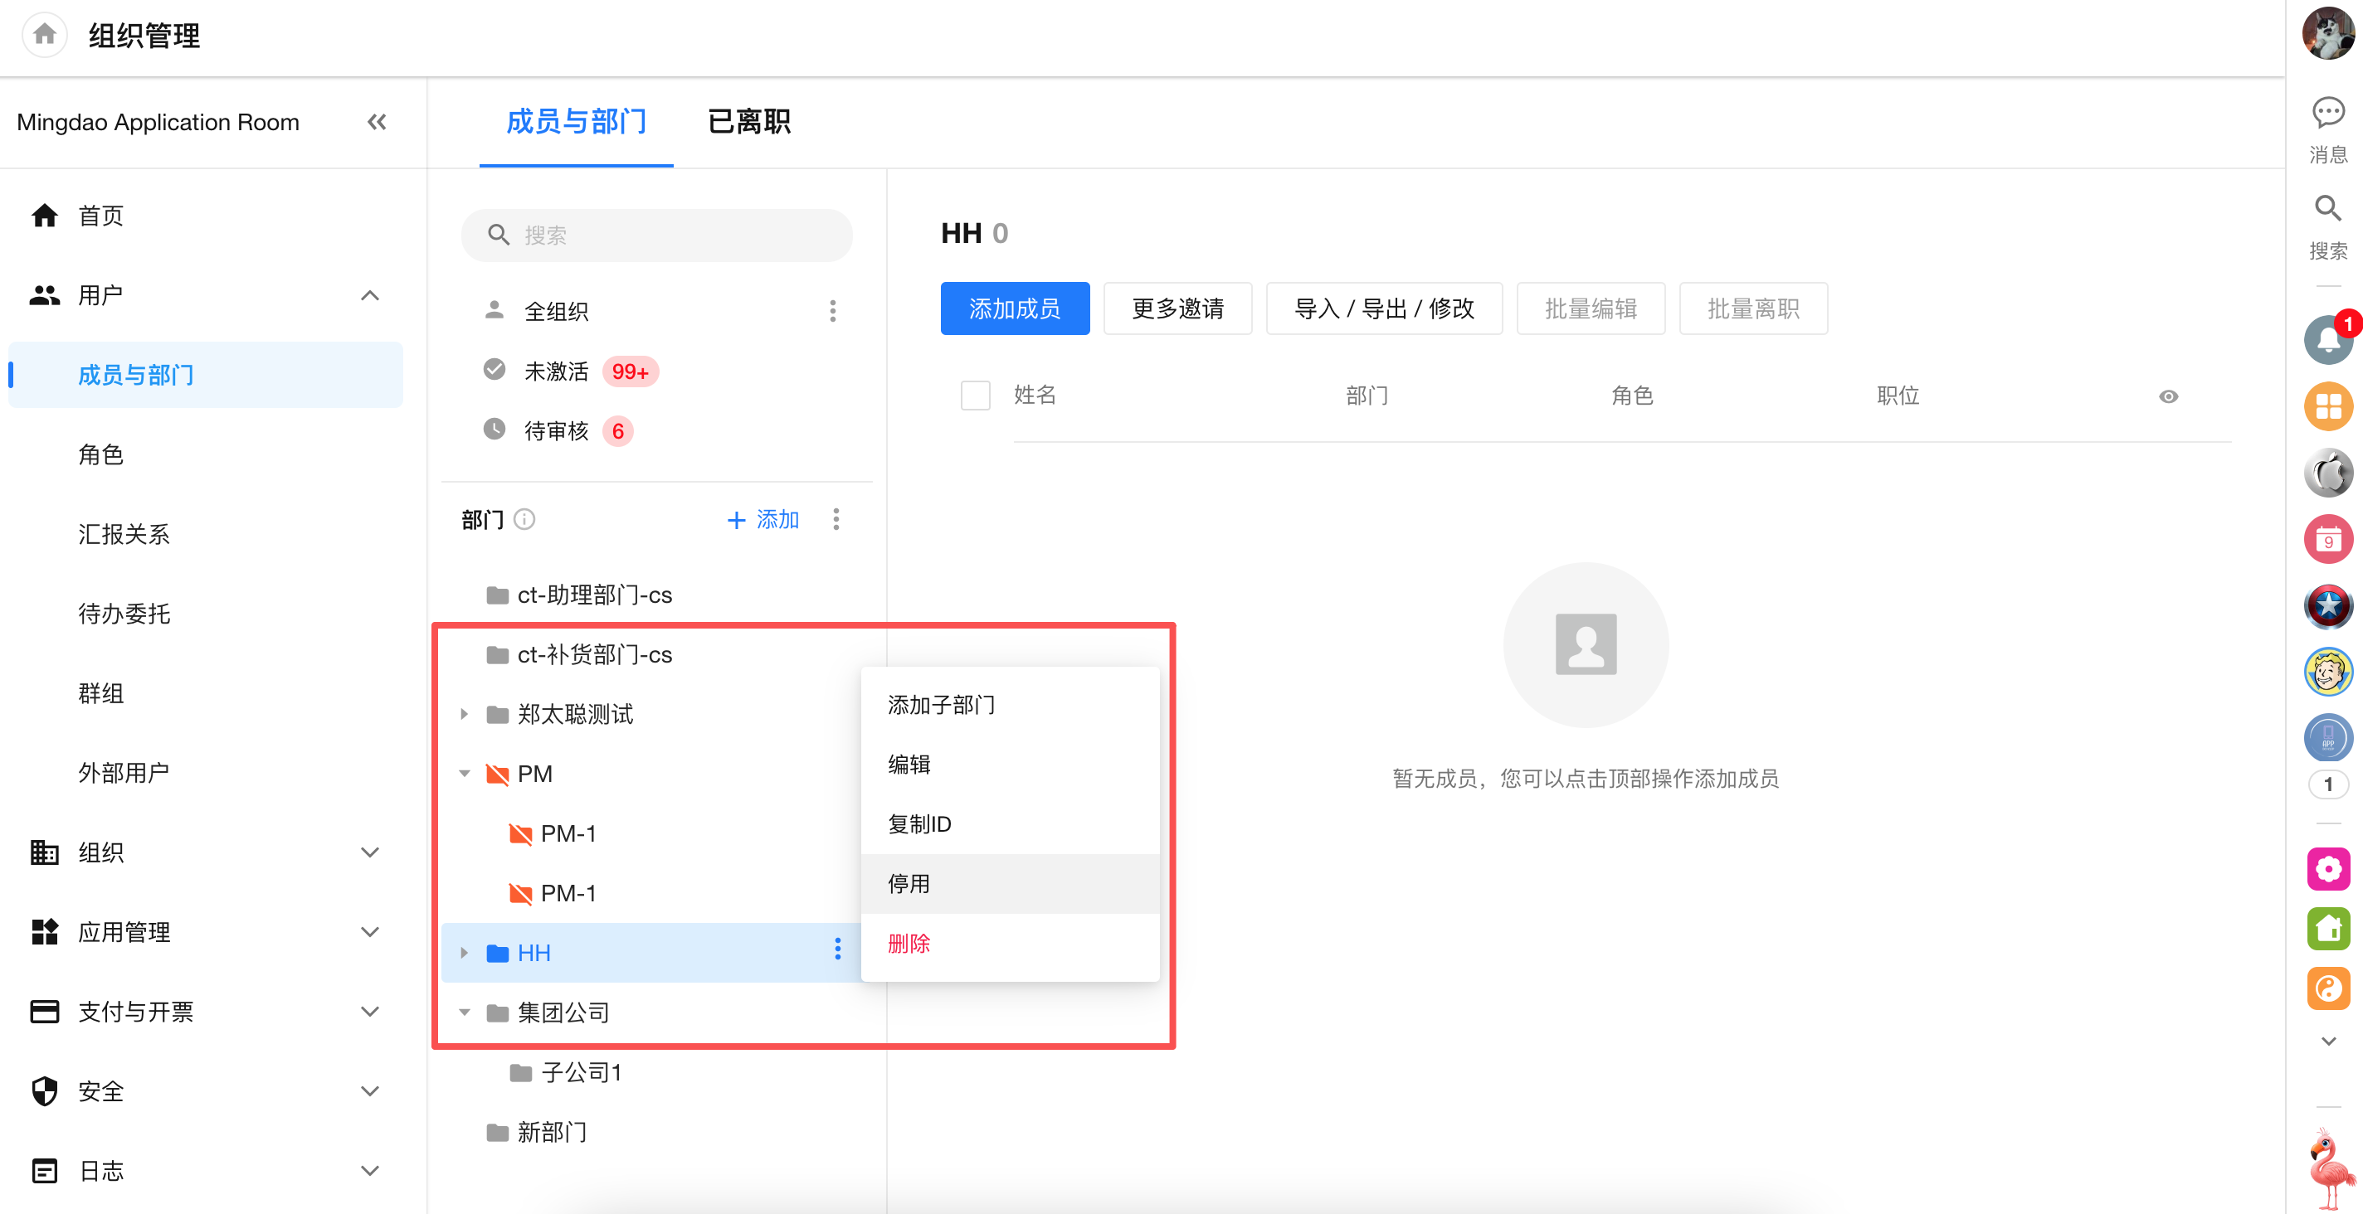Click the home icon beside 组织管理

44,35
